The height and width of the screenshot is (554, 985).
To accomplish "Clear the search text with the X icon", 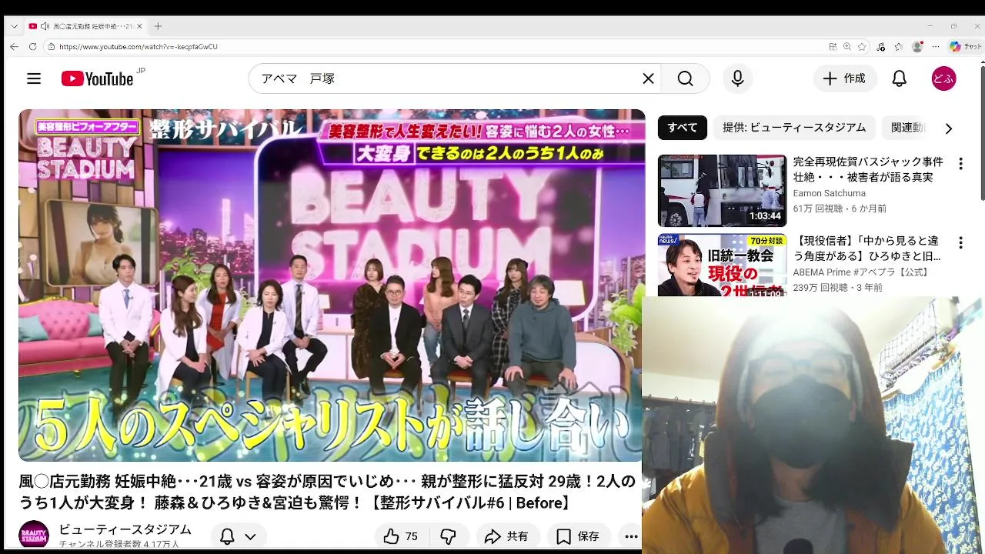I will point(648,78).
